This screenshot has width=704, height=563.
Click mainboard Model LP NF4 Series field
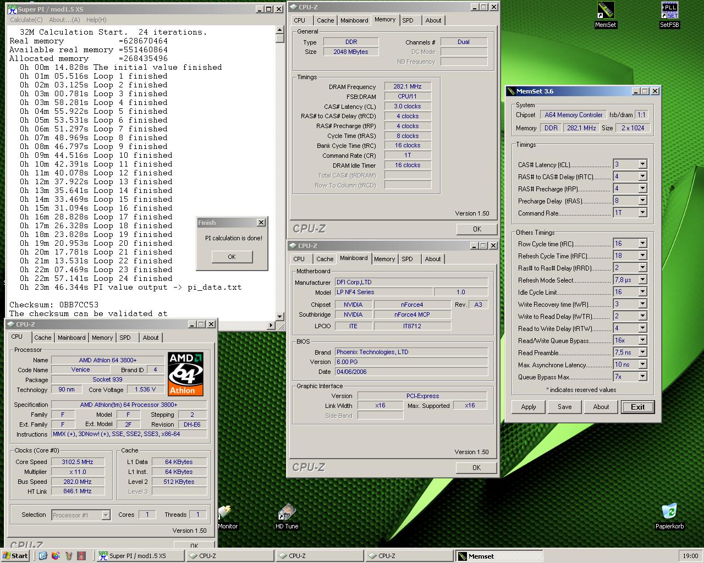(384, 292)
